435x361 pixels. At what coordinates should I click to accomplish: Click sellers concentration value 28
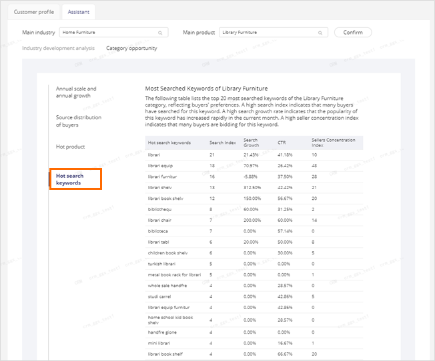(x=314, y=177)
